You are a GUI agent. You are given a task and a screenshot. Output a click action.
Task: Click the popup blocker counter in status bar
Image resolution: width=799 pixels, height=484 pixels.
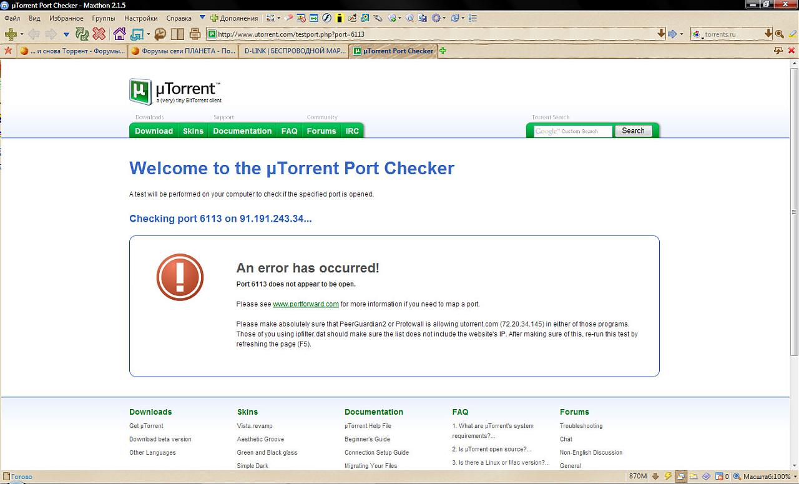tap(722, 477)
